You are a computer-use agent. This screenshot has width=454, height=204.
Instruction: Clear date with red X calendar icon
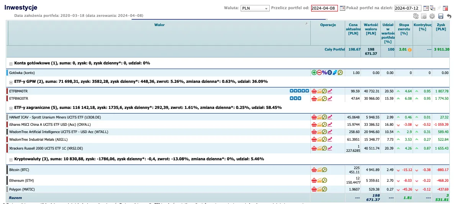tap(445, 8)
